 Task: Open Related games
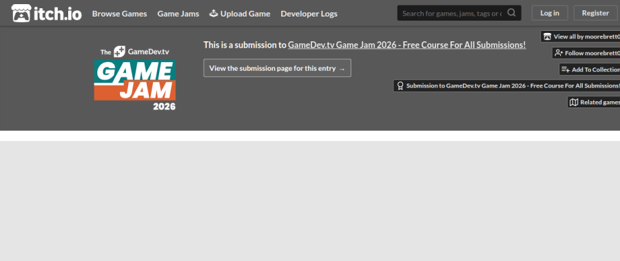(594, 103)
